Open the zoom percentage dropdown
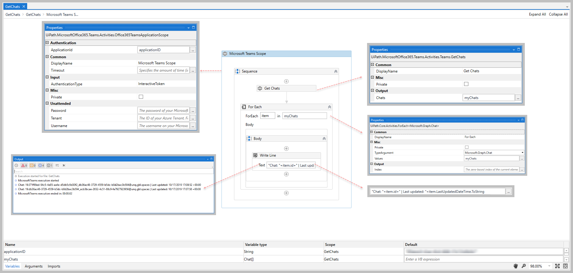 click(x=549, y=266)
